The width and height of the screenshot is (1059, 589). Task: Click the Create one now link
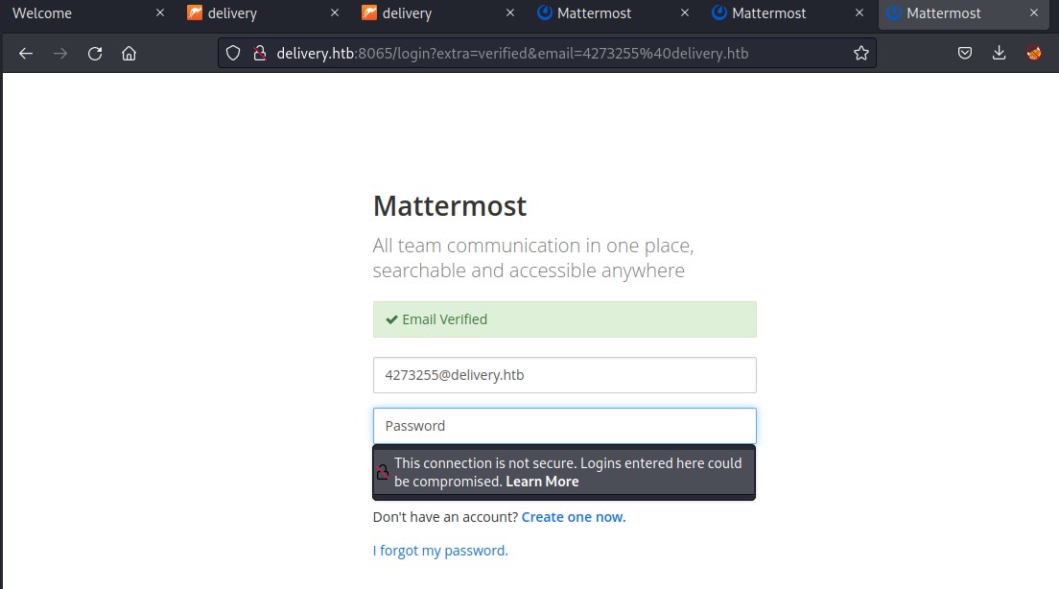click(x=573, y=517)
